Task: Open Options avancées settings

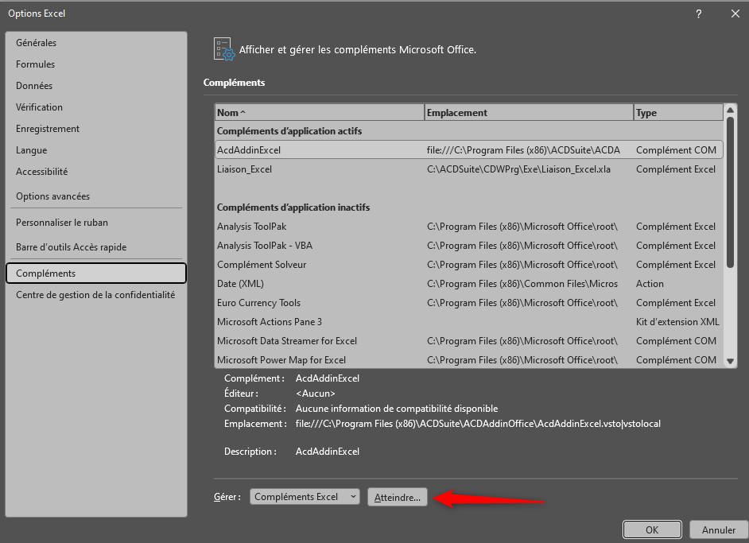Action: [x=53, y=196]
